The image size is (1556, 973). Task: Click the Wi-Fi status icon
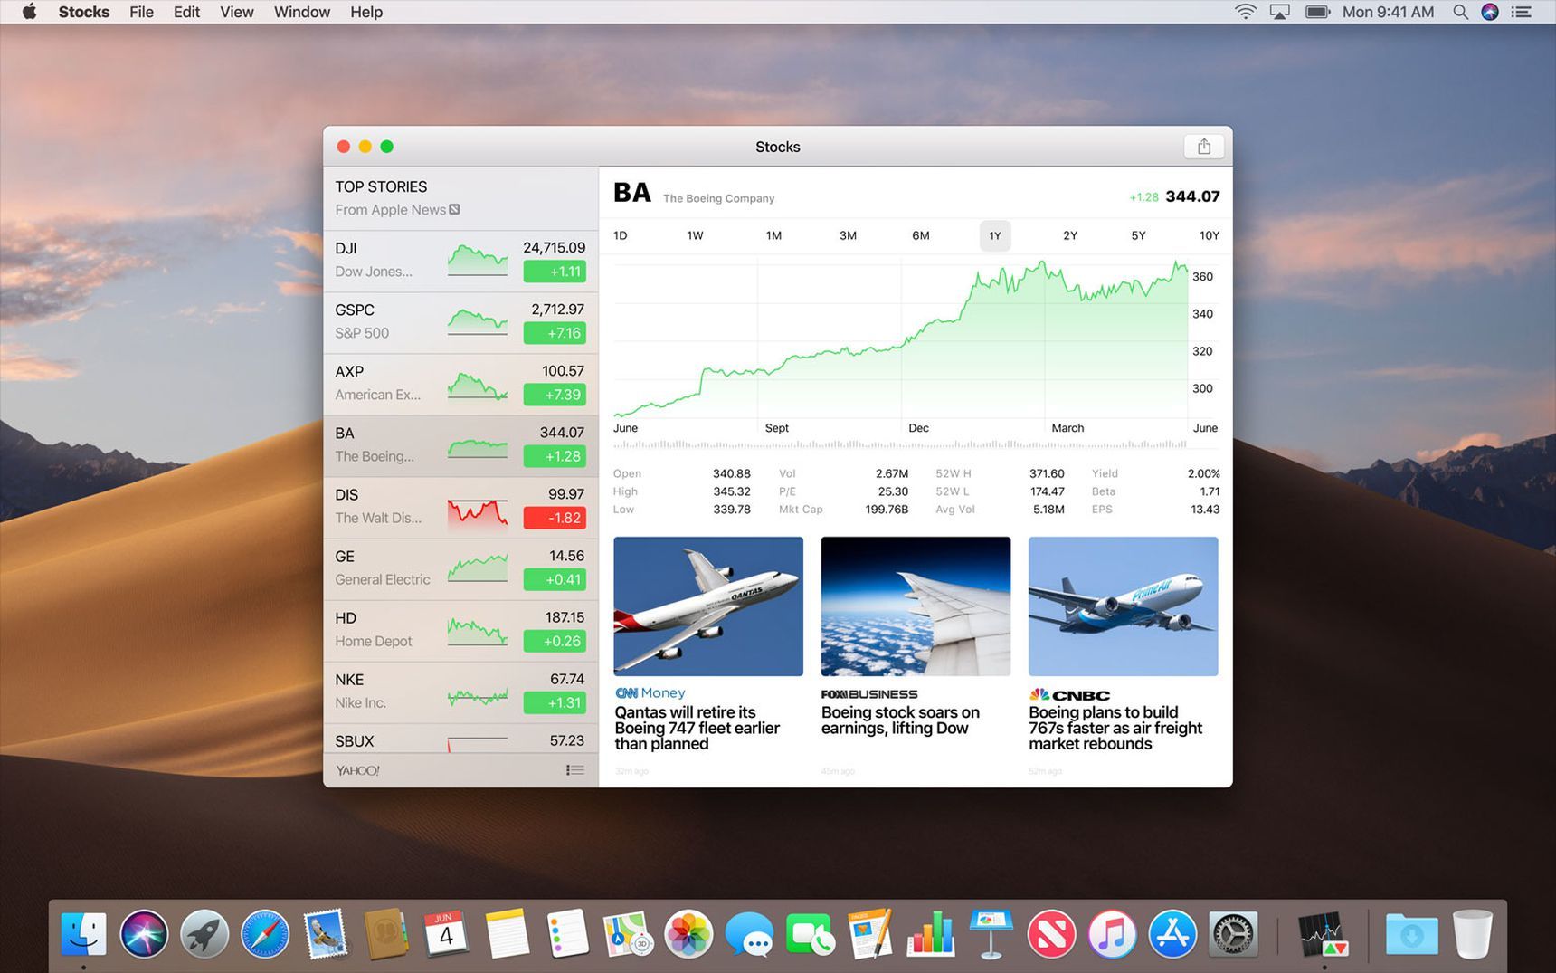1246,12
